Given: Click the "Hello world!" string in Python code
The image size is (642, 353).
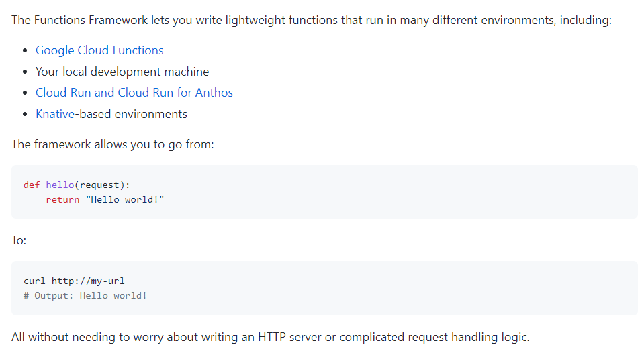Looking at the screenshot, I should [125, 200].
